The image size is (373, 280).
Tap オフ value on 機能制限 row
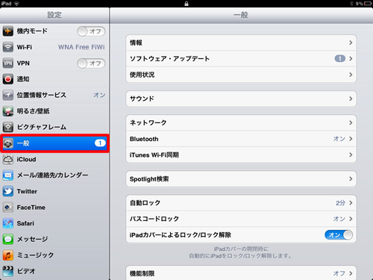[x=339, y=273]
